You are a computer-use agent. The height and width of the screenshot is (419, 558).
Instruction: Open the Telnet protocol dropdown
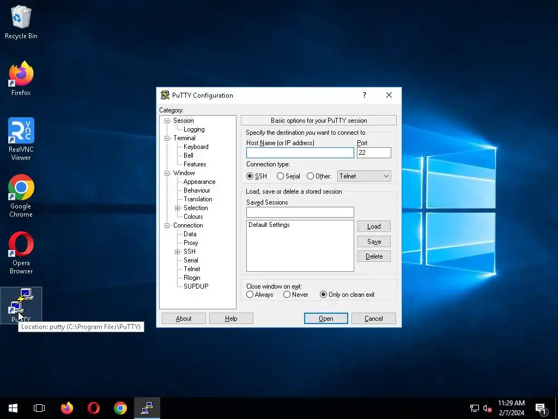pyautogui.click(x=364, y=176)
